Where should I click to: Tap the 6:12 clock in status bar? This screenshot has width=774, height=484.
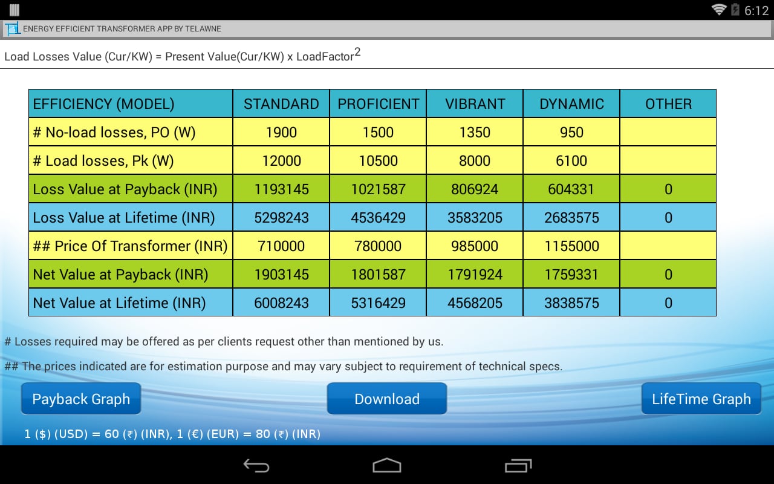[756, 10]
